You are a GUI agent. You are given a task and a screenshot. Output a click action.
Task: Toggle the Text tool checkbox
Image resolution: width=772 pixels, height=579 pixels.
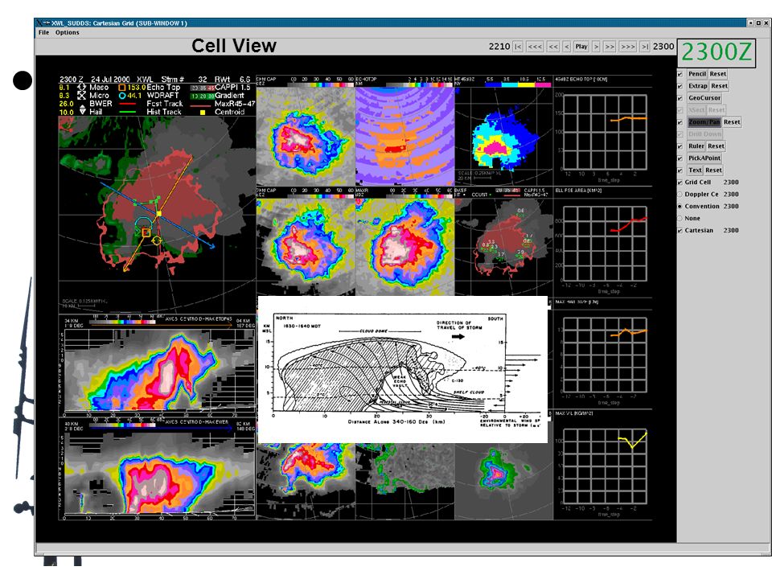tap(680, 170)
